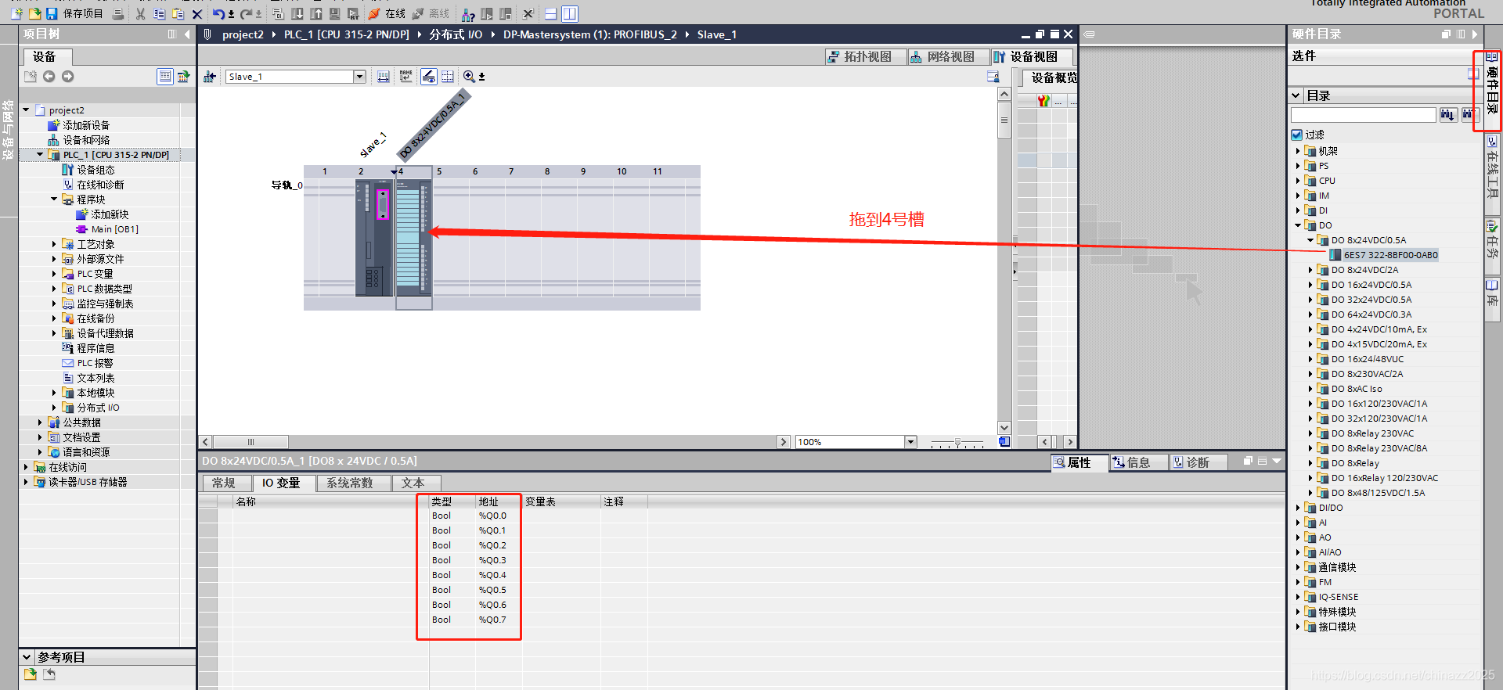
Task: Collapse the 参考项目 section
Action: click(x=27, y=657)
